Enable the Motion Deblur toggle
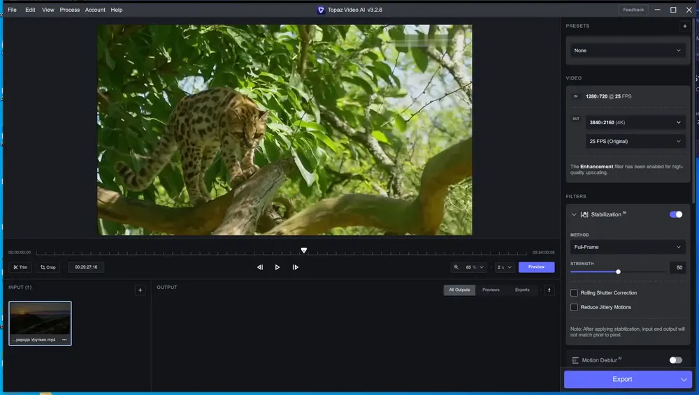699x395 pixels. coord(676,360)
